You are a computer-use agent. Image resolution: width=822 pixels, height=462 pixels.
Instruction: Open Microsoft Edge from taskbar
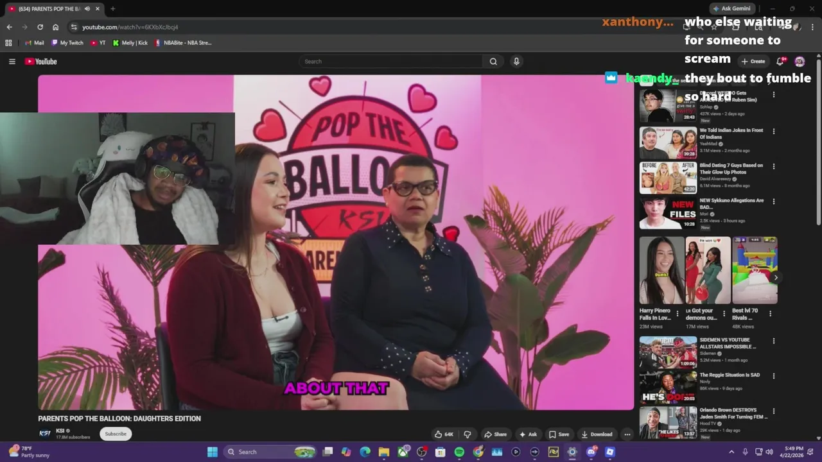coord(365,452)
